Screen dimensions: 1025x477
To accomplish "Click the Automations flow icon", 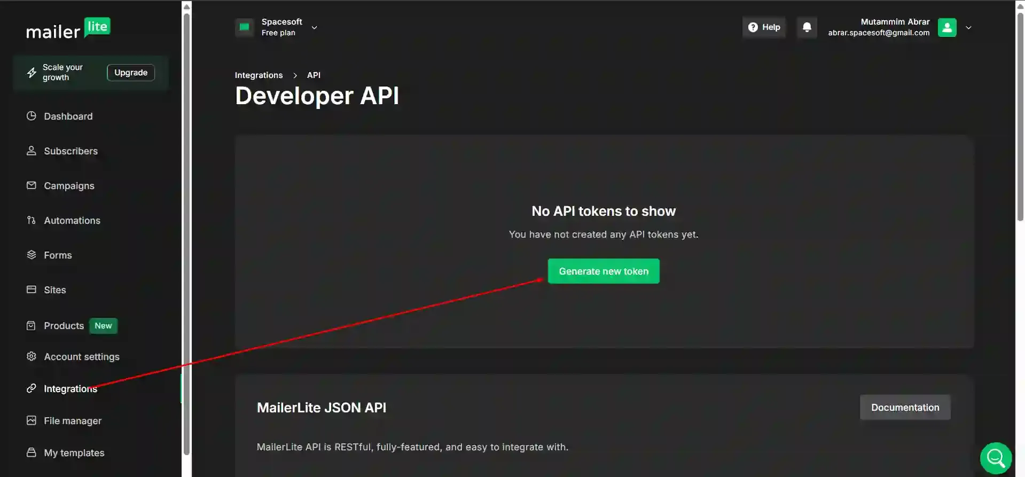I will 32,220.
